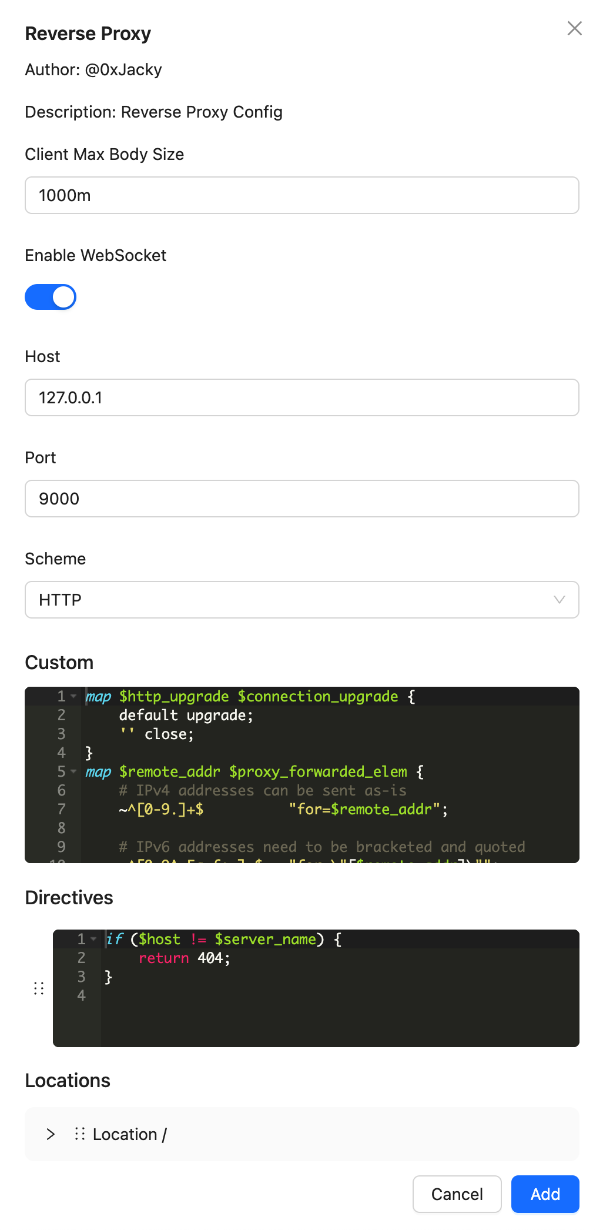Toggle the Enable WebSocket switch

pyautogui.click(x=51, y=297)
